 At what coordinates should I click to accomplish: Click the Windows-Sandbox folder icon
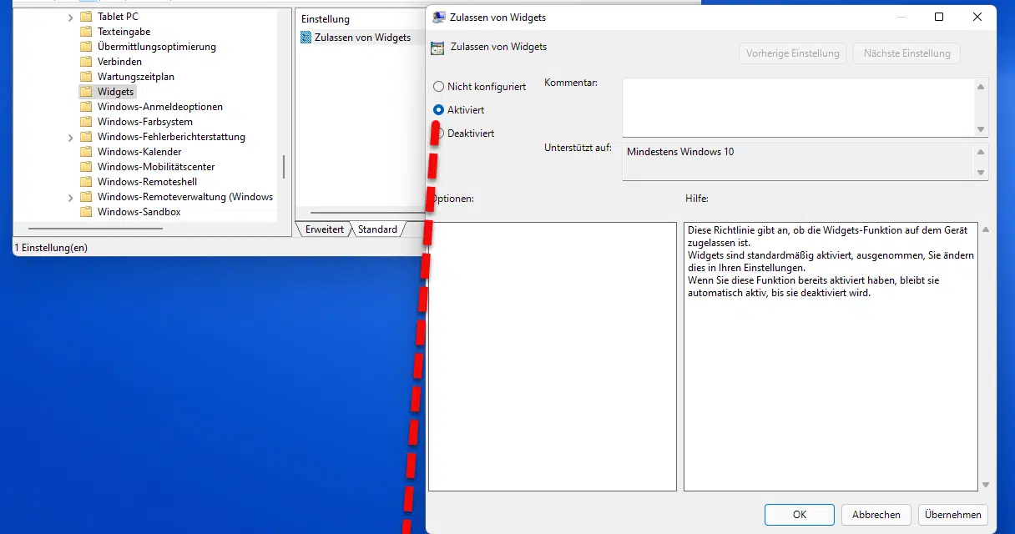(86, 212)
